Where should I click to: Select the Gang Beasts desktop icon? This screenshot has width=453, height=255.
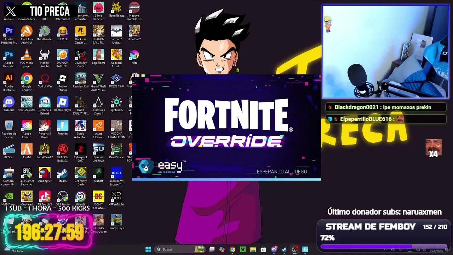click(x=116, y=10)
